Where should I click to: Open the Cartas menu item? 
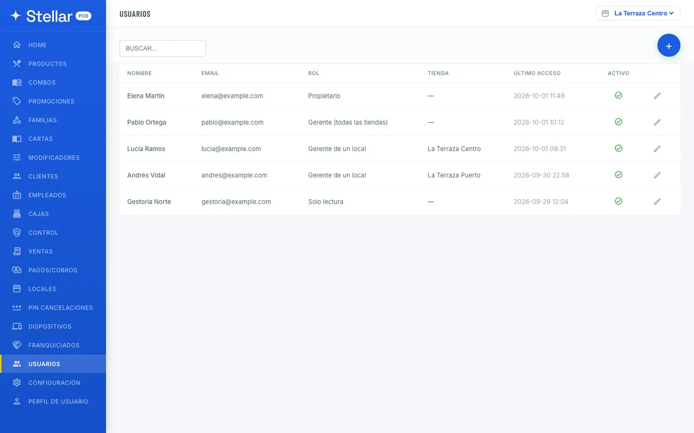(53, 139)
